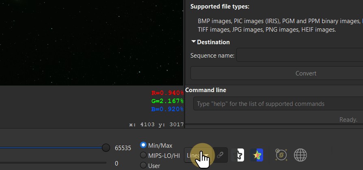Toggle the false color star icon
Viewport: 363px width, 170px height.
pos(257,155)
